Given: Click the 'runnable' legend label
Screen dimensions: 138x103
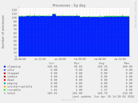Looking at the screenshot, I should (x=14, y=90).
